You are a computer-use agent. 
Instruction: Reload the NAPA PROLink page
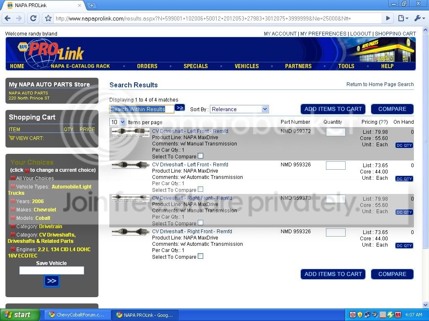point(33,18)
